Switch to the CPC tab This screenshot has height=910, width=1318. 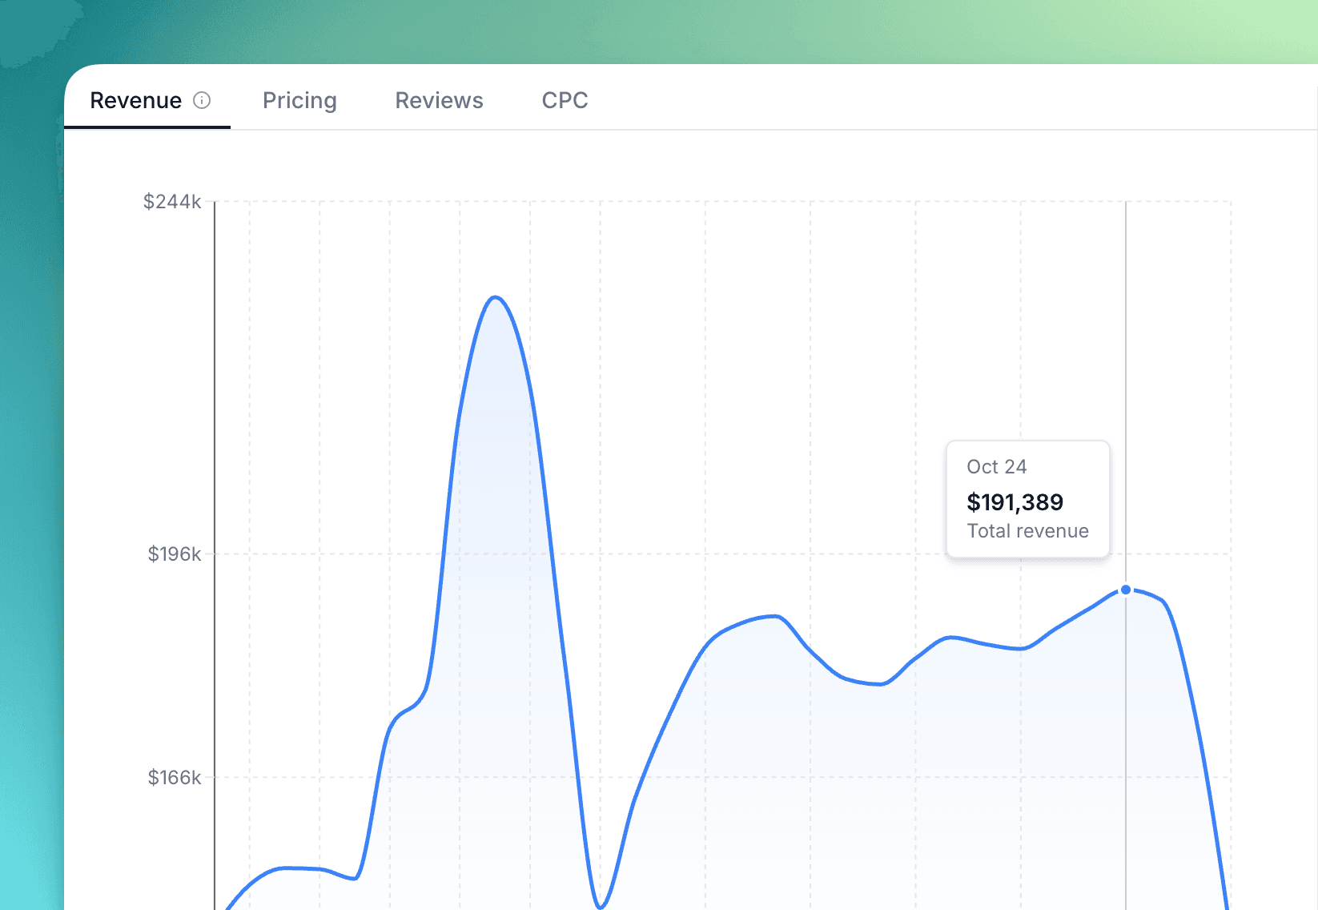pyautogui.click(x=565, y=100)
